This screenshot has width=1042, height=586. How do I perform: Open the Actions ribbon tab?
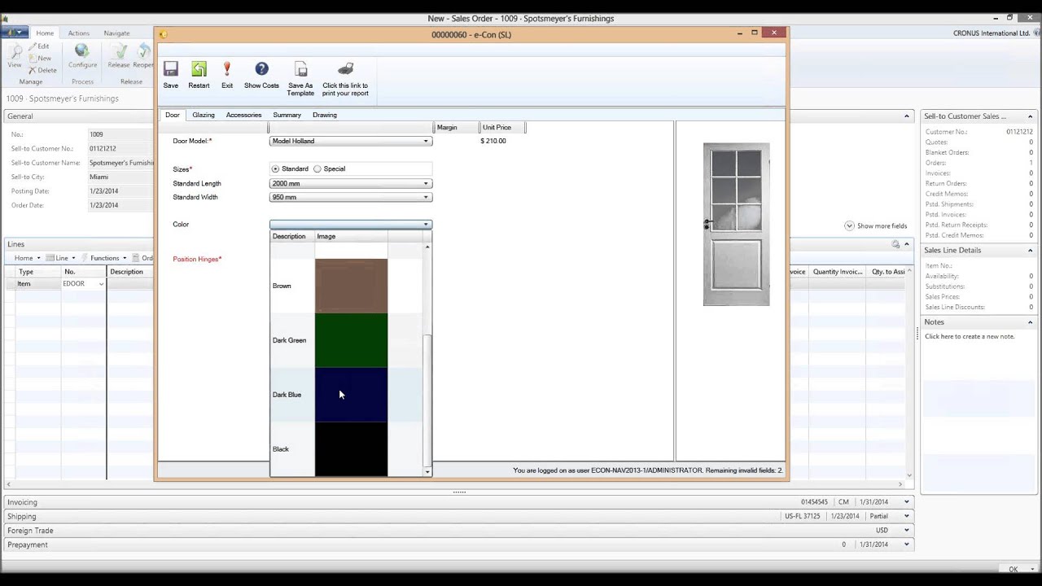click(79, 33)
